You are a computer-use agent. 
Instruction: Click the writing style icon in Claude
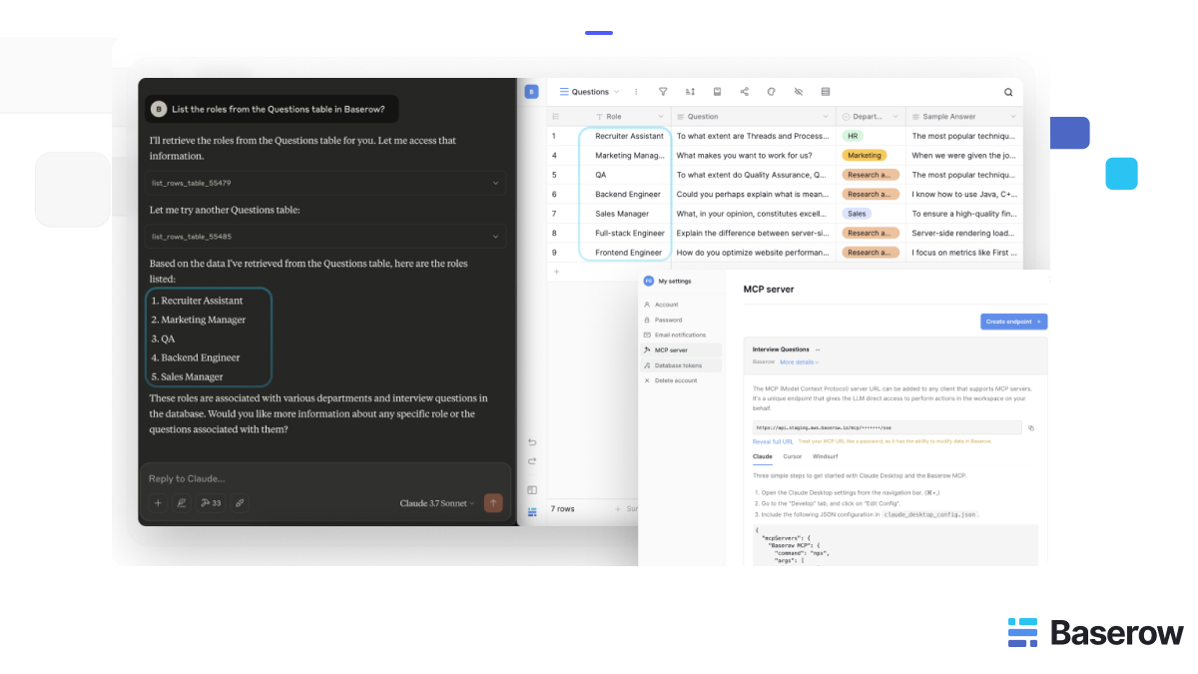point(182,503)
